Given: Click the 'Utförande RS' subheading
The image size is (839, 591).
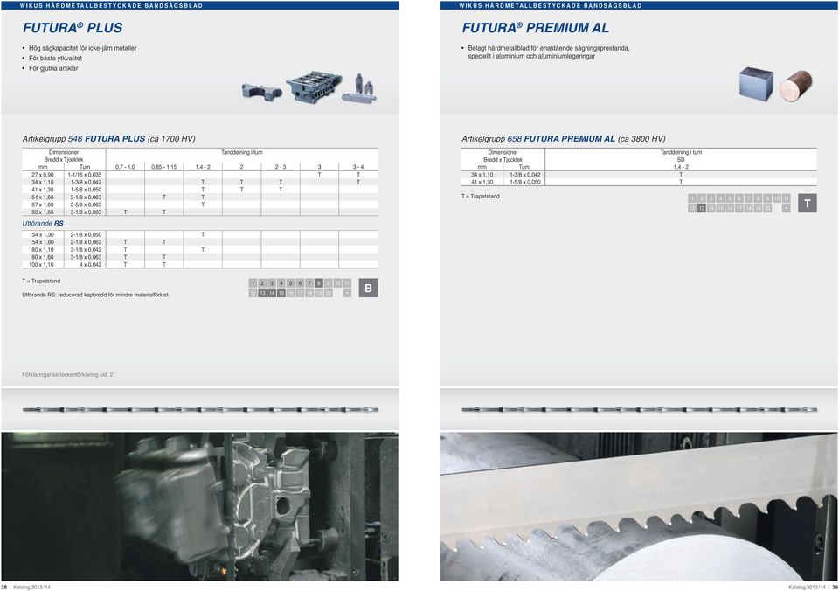Looking at the screenshot, I should pyautogui.click(x=43, y=223).
